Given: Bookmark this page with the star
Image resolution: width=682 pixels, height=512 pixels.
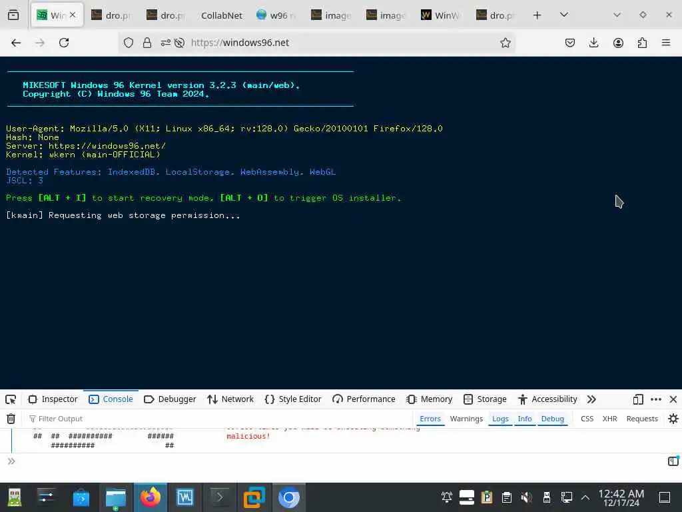Looking at the screenshot, I should [505, 43].
